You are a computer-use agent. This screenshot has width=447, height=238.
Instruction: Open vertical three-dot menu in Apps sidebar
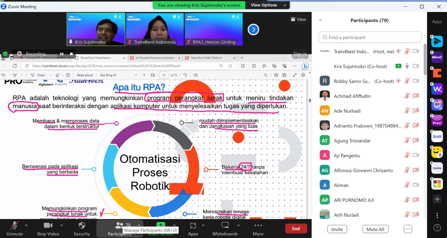tap(437, 215)
